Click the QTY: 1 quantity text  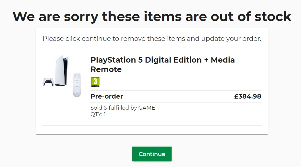point(98,114)
